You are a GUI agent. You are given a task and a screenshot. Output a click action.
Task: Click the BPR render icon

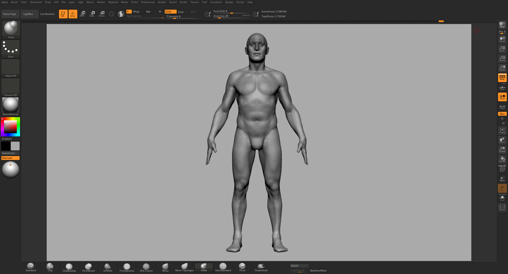(502, 25)
